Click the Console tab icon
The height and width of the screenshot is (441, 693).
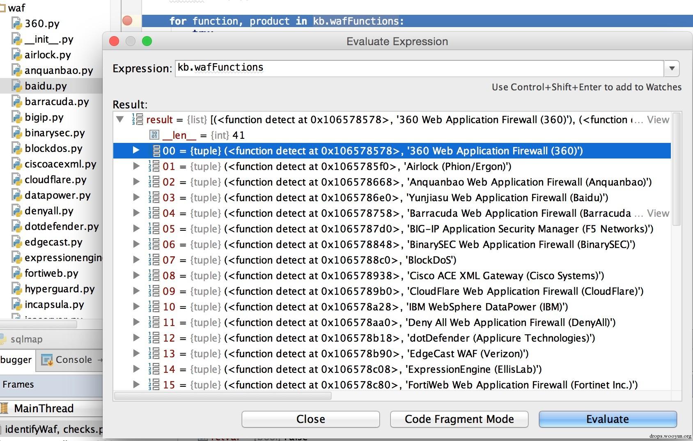click(47, 360)
